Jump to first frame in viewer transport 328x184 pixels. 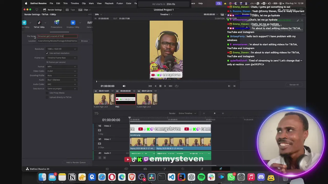tap(150, 86)
